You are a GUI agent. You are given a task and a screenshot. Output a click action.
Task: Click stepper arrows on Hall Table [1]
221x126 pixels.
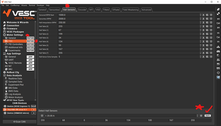pos(200,30)
